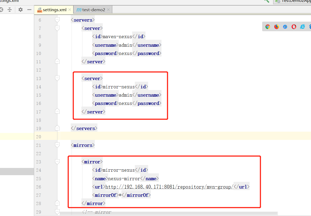Image resolution: width=311 pixels, height=216 pixels.
Task: Click on 'nexus' password value on line 10
Action: tap(125, 53)
